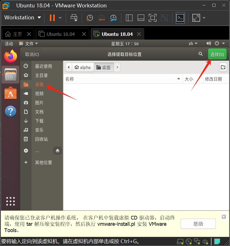
Task: Click the green 选择(S) button
Action: [x=217, y=54]
